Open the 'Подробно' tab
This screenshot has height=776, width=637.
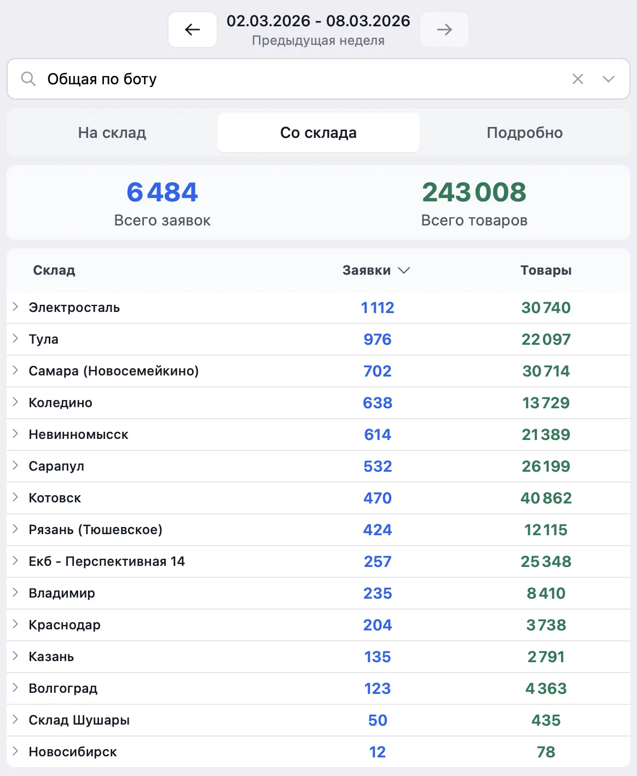(524, 132)
